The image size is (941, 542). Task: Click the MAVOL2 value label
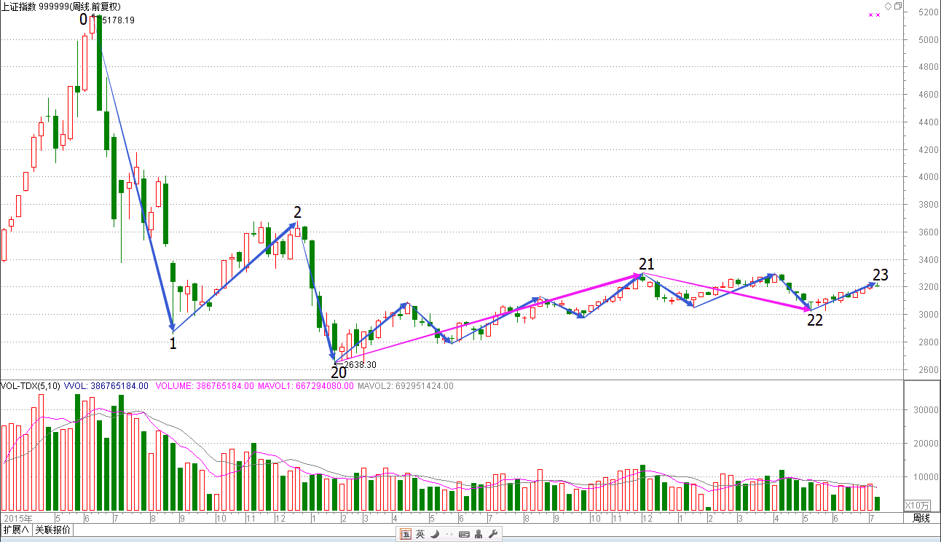pyautogui.click(x=406, y=386)
